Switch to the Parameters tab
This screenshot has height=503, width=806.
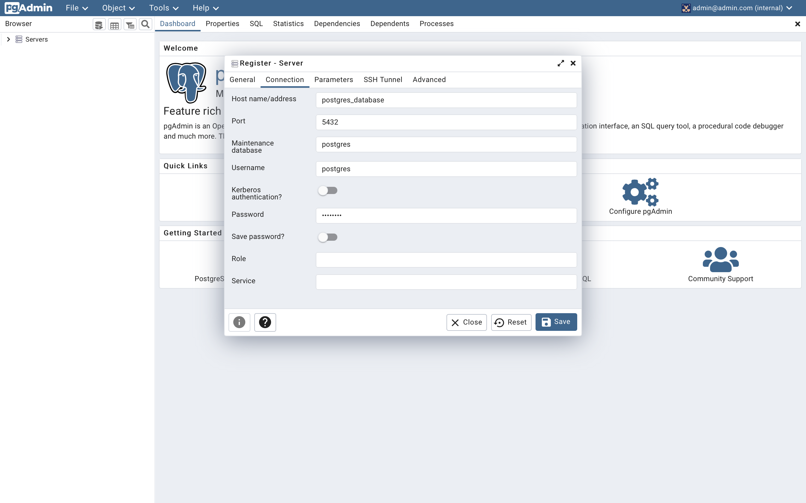pyautogui.click(x=333, y=80)
